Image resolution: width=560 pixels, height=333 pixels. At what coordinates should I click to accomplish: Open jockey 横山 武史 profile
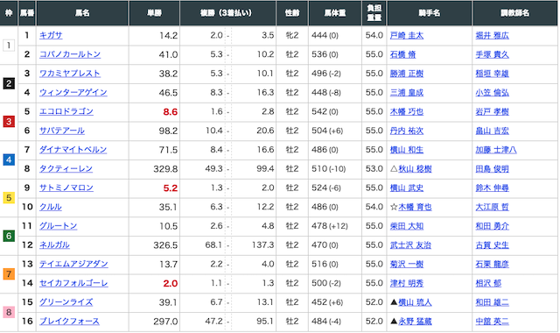tap(406, 188)
